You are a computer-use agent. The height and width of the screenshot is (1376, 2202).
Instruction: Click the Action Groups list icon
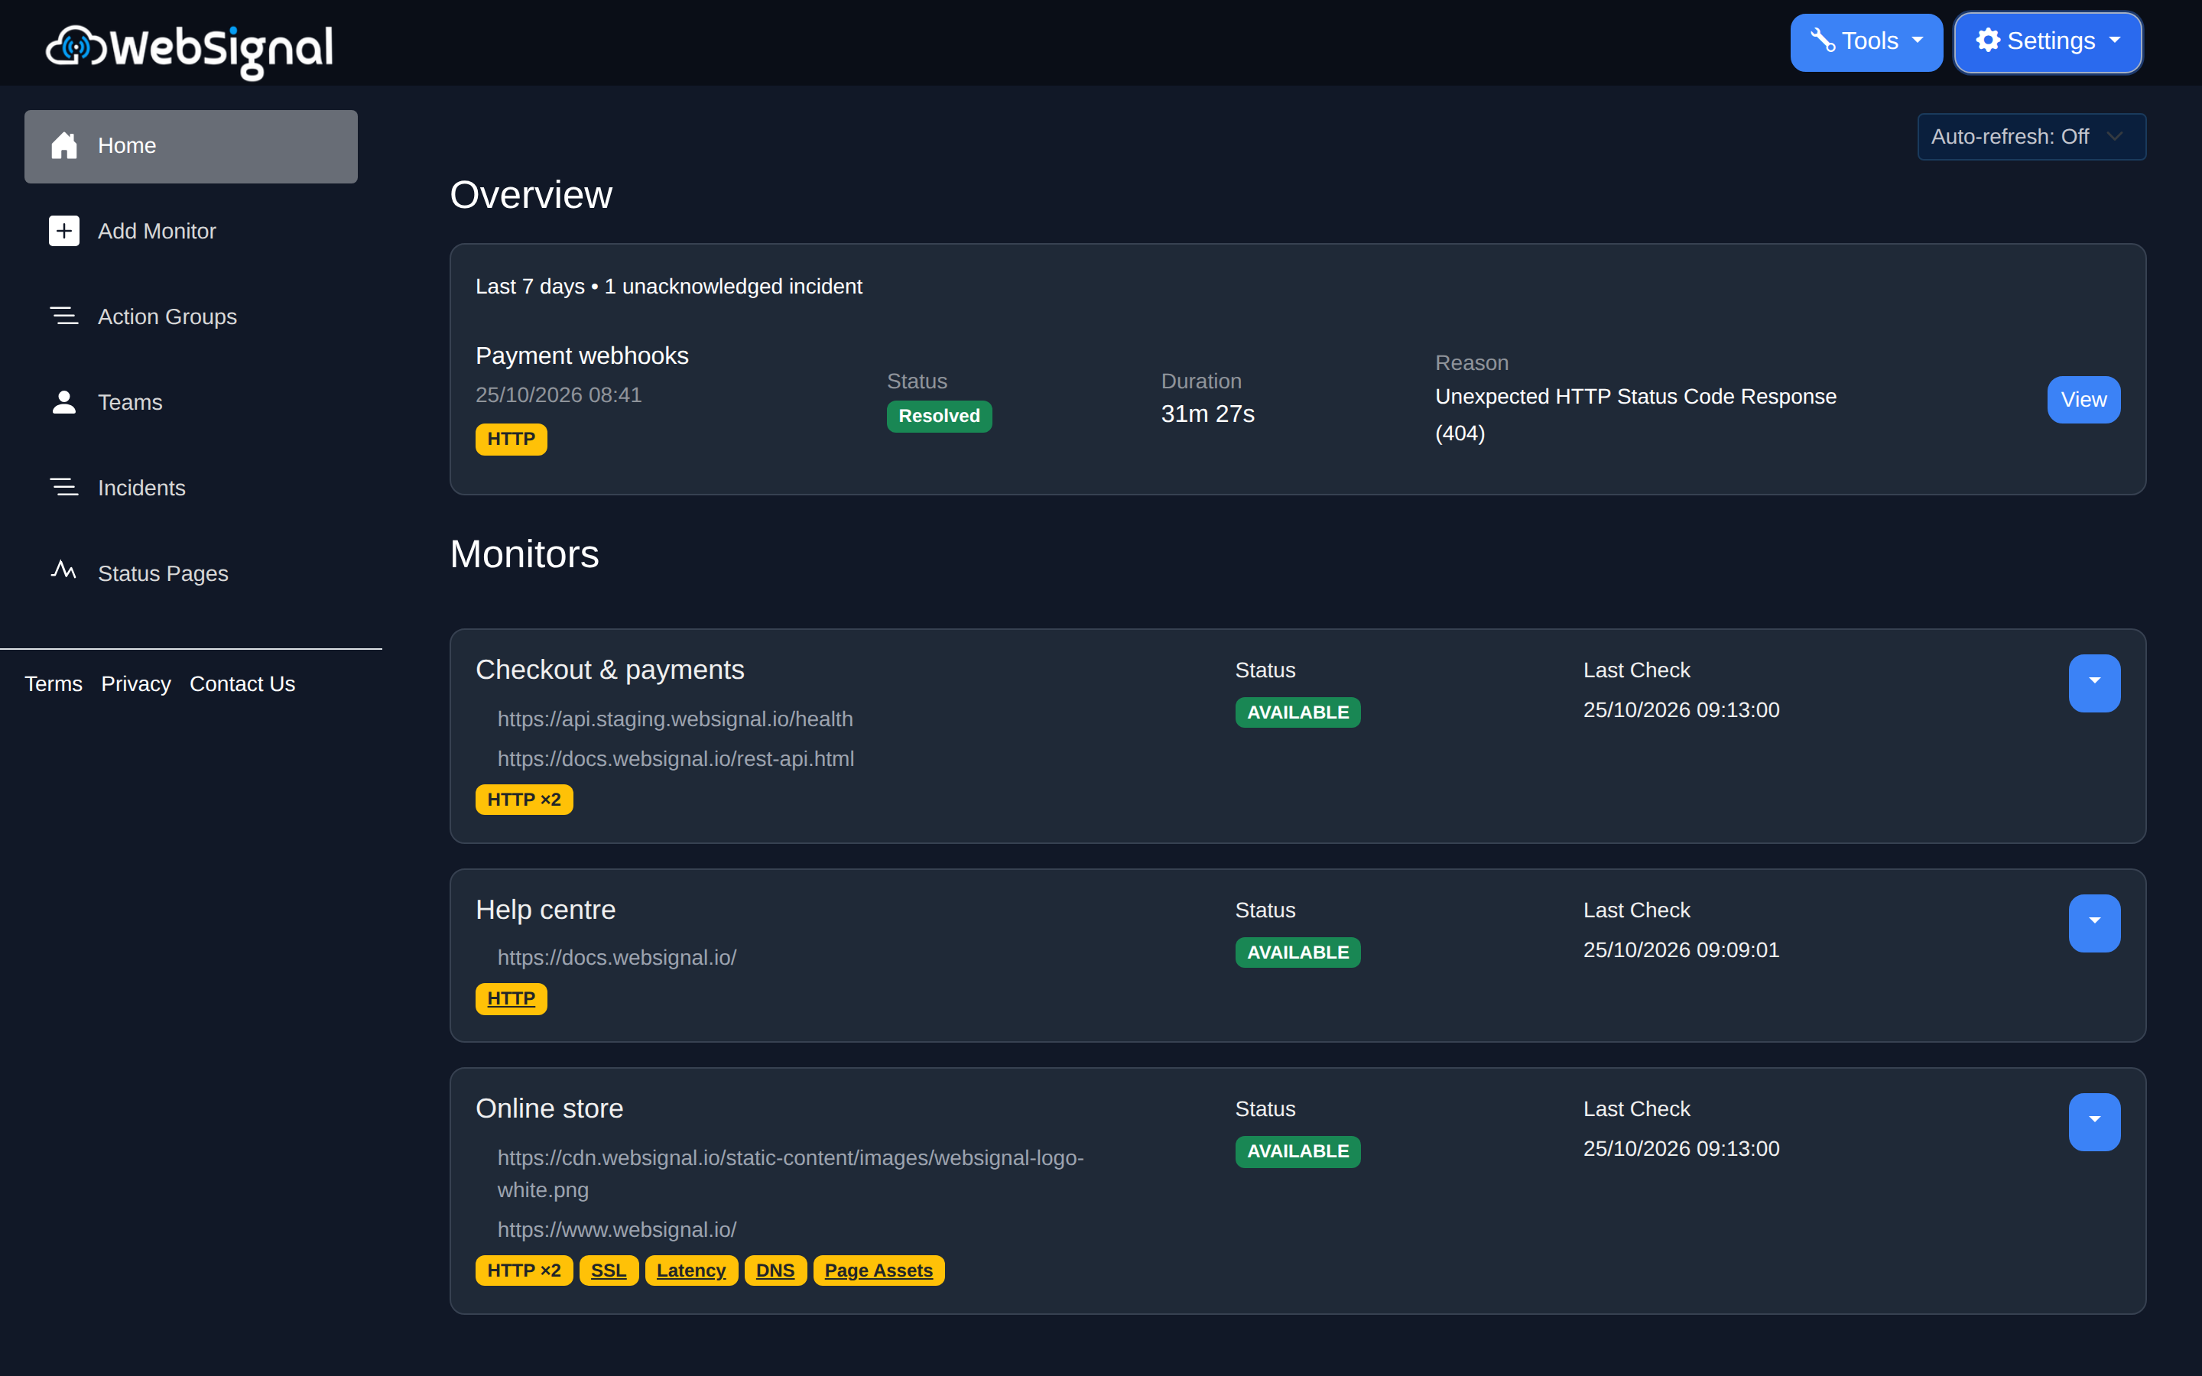[x=63, y=316]
